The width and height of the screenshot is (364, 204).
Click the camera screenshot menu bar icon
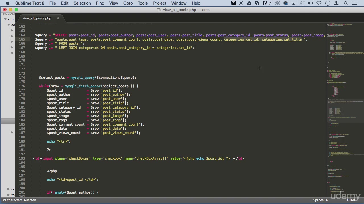click(x=286, y=3)
